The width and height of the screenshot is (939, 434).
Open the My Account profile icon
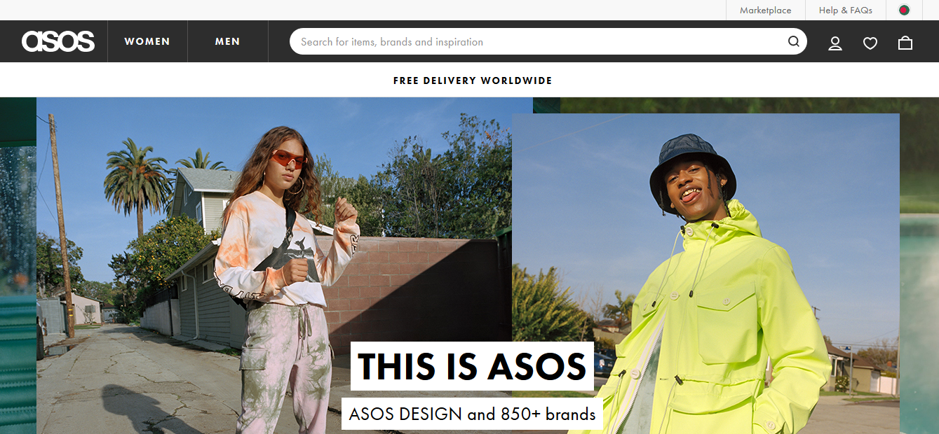point(835,43)
